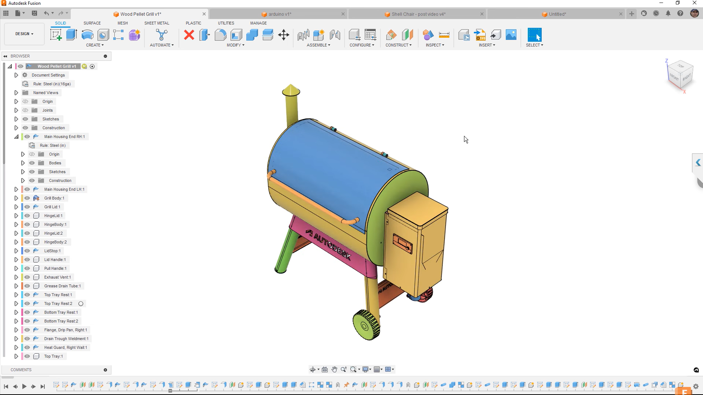Expand the Bodies folder
The width and height of the screenshot is (703, 395).
23,163
